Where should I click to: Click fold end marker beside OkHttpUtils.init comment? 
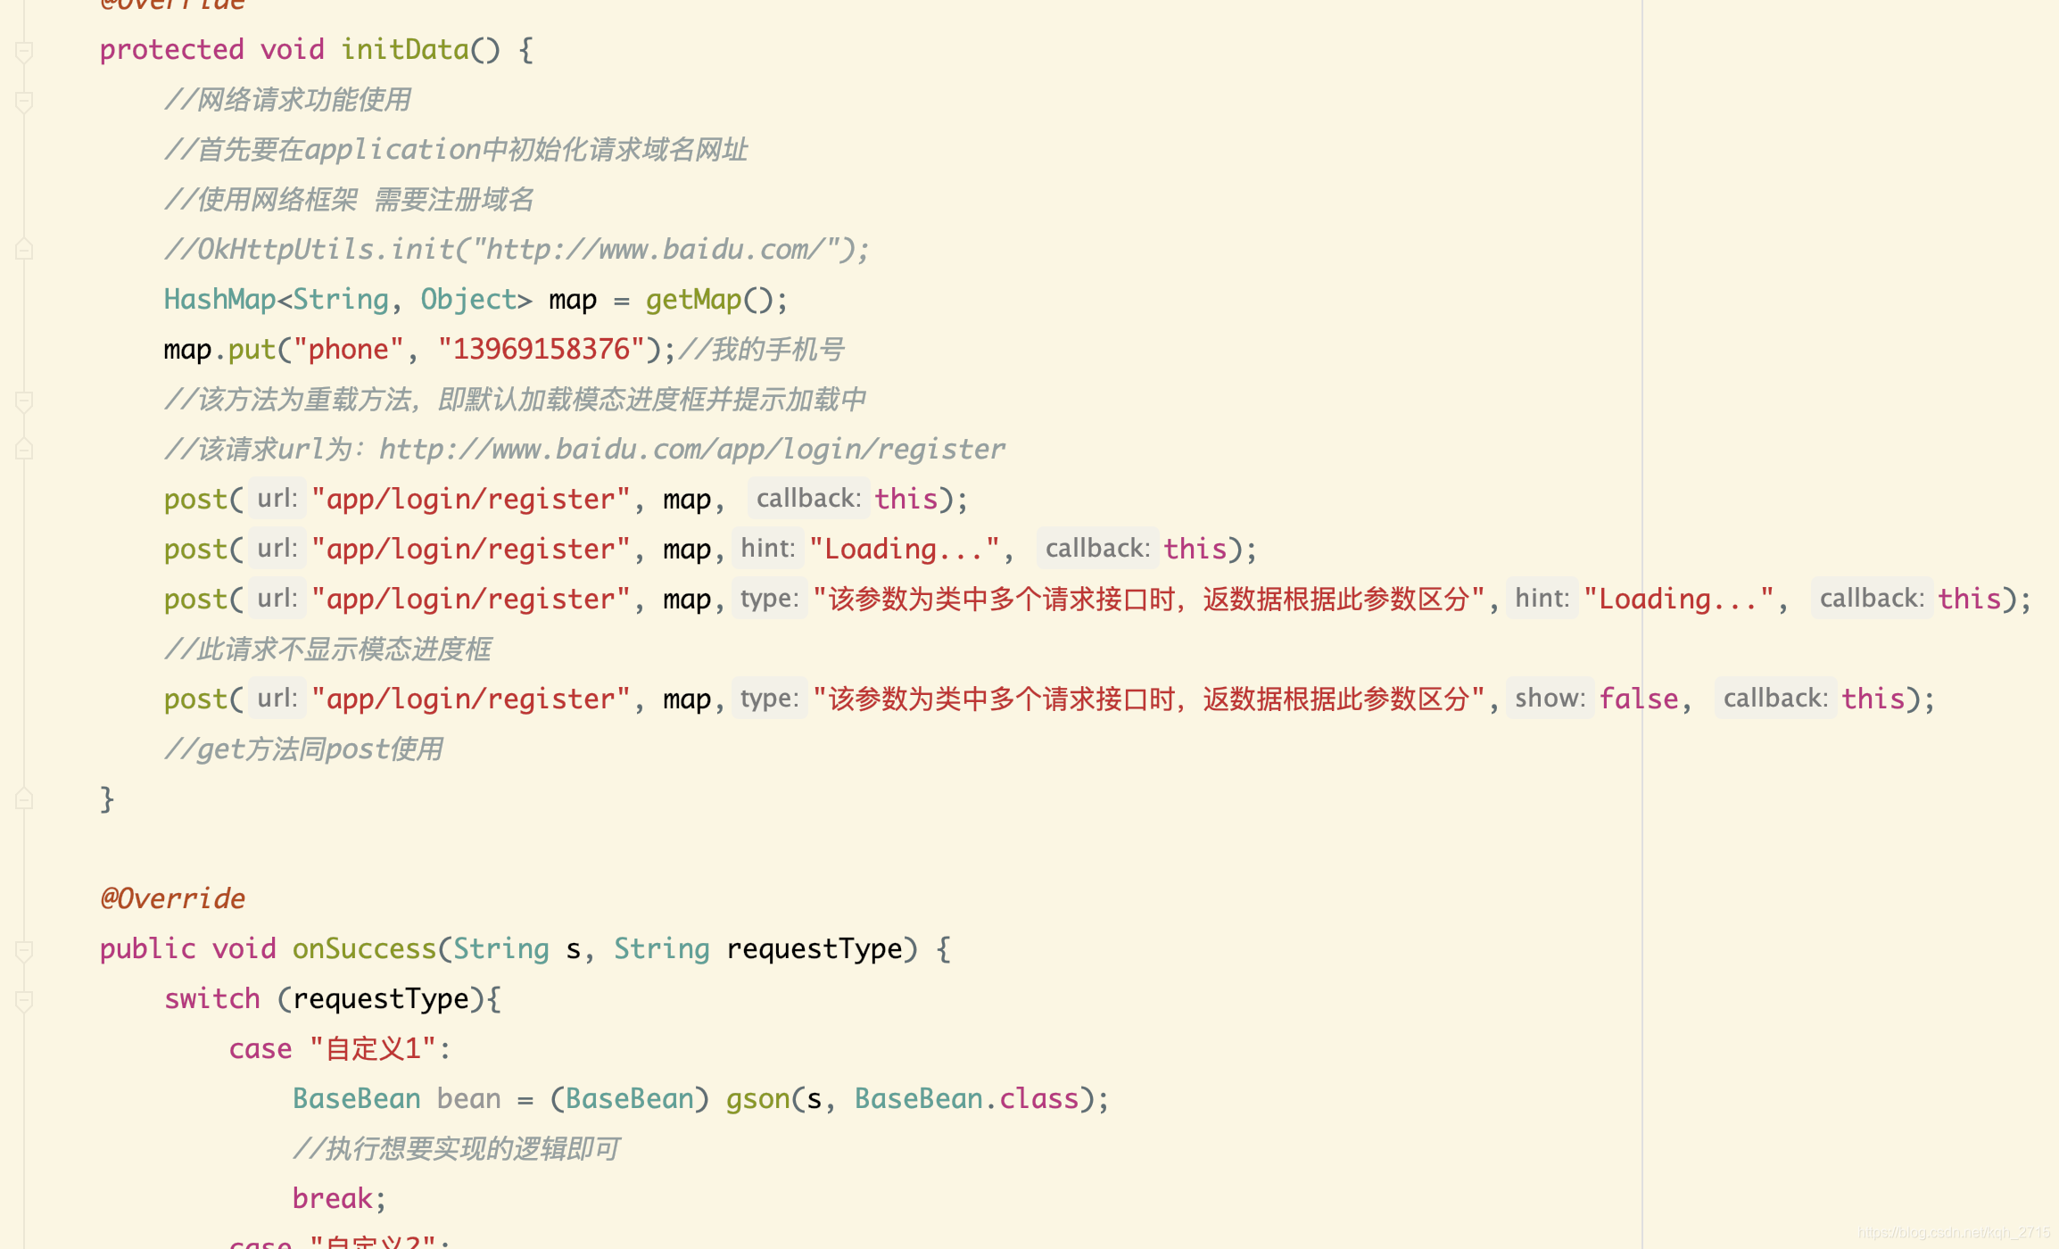[24, 251]
